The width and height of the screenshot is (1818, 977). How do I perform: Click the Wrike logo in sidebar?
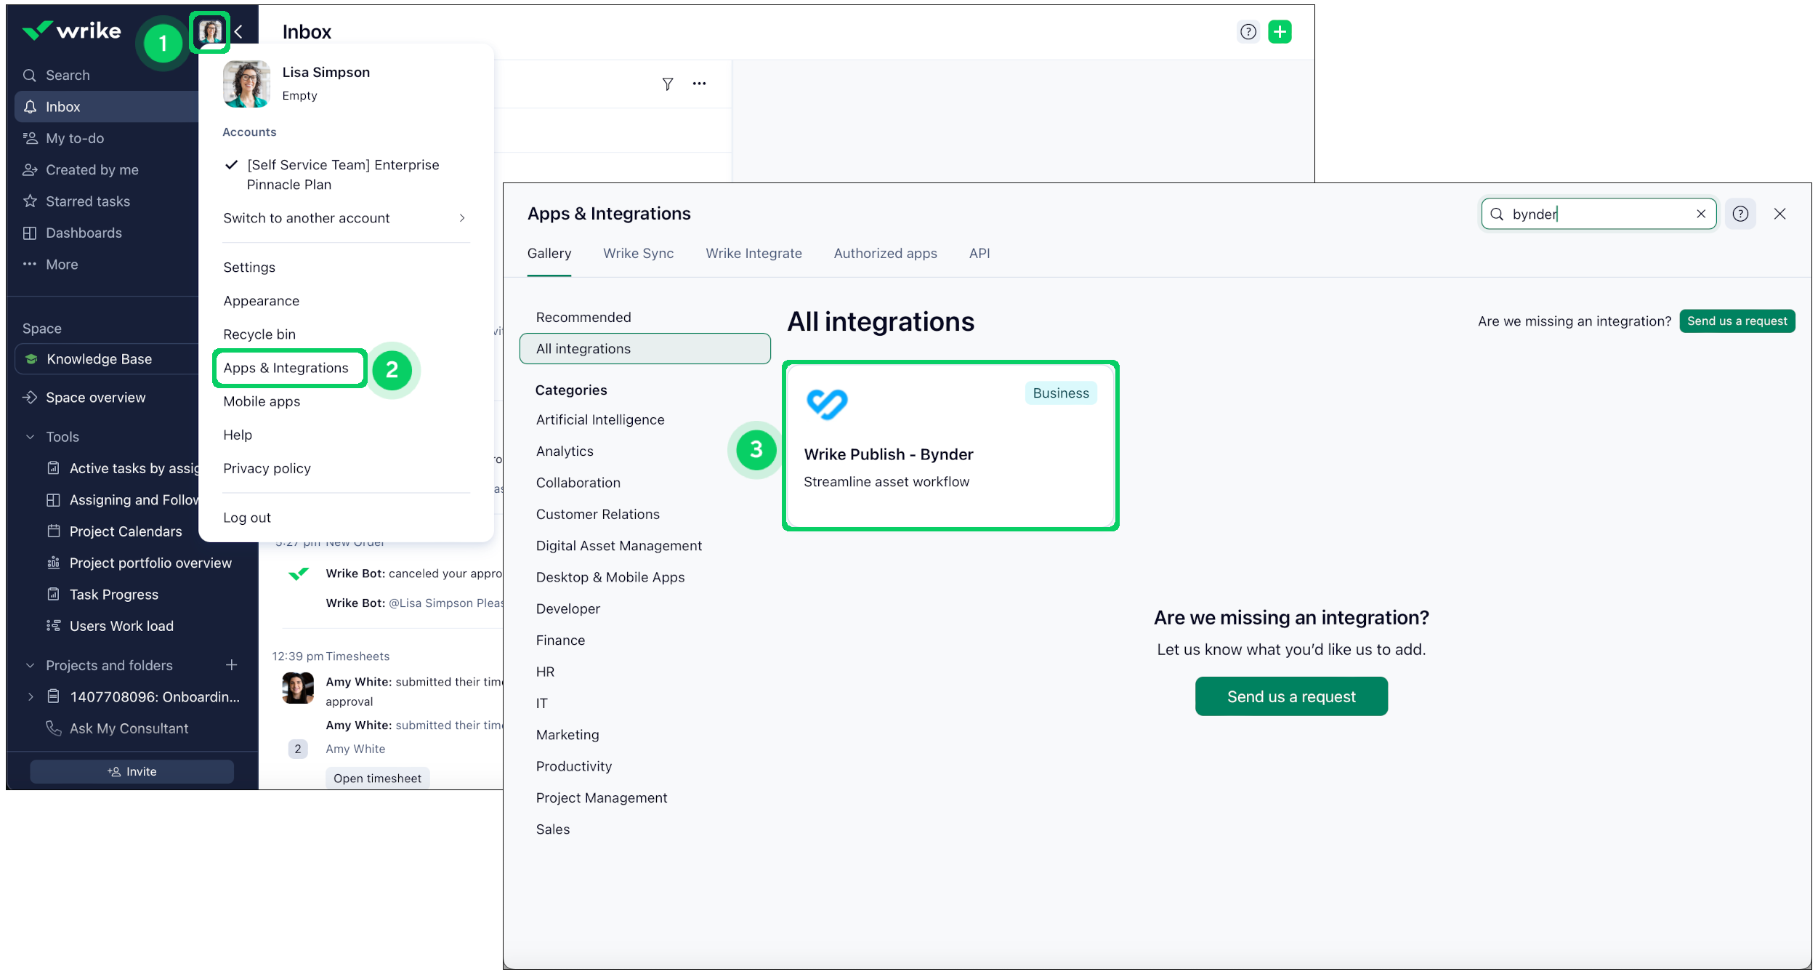pyautogui.click(x=72, y=31)
